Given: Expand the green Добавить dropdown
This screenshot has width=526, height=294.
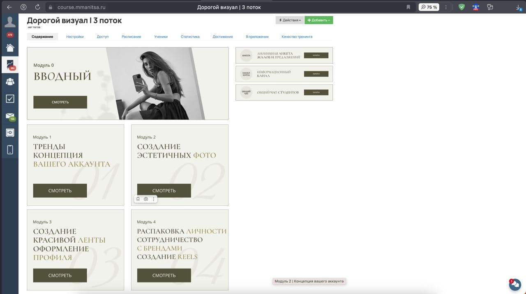Looking at the screenshot, I should 319,20.
